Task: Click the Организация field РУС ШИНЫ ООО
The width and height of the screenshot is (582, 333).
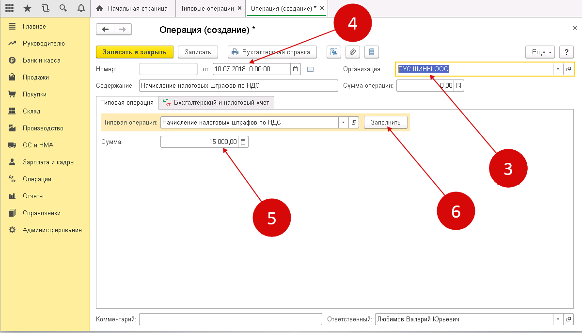Action: pos(474,69)
